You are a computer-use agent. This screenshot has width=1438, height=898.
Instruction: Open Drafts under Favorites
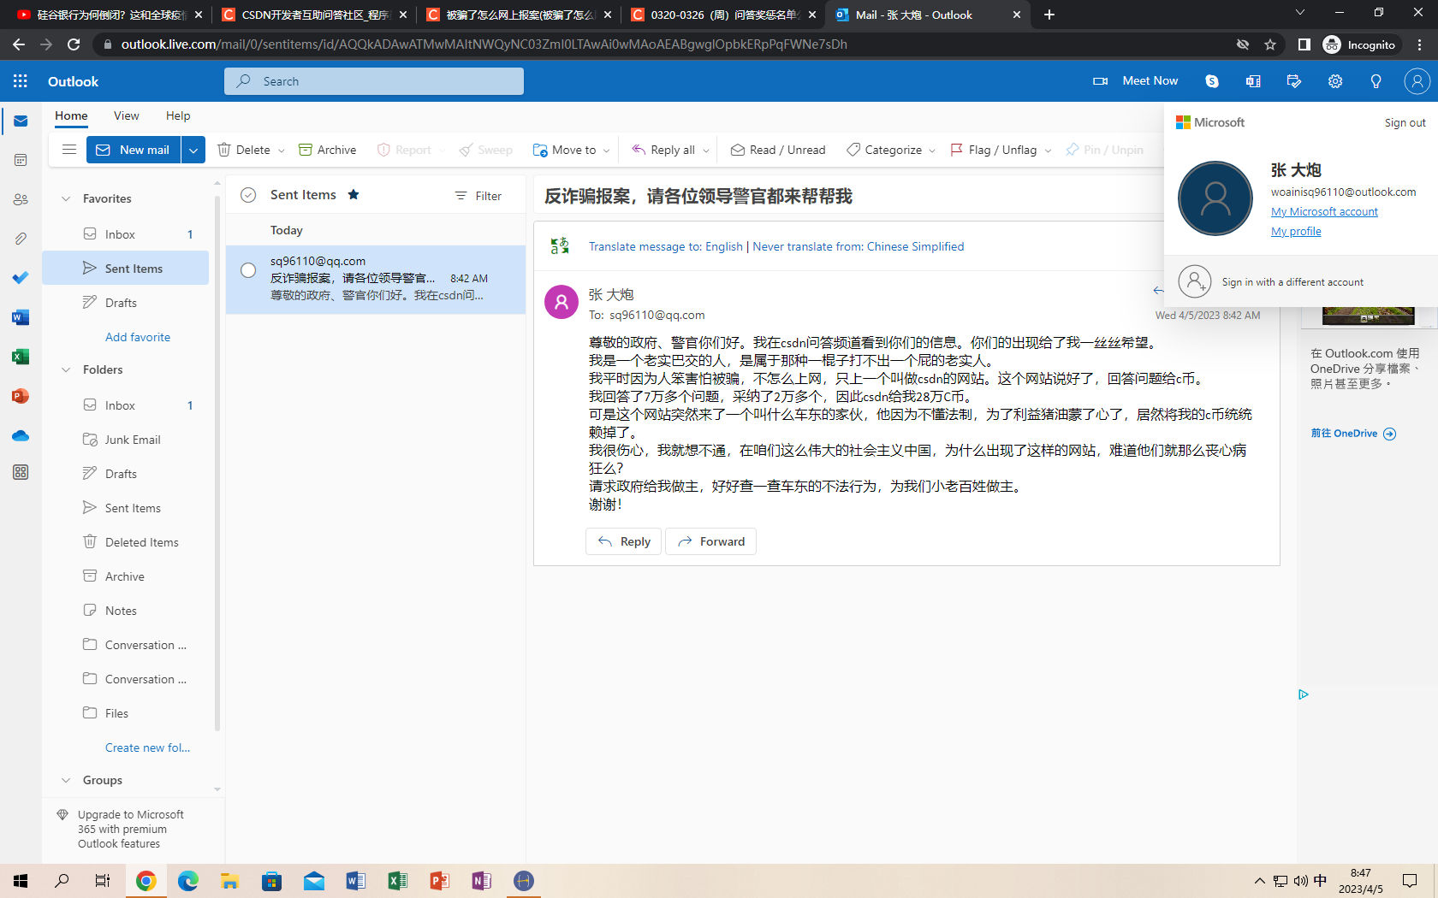coord(126,303)
